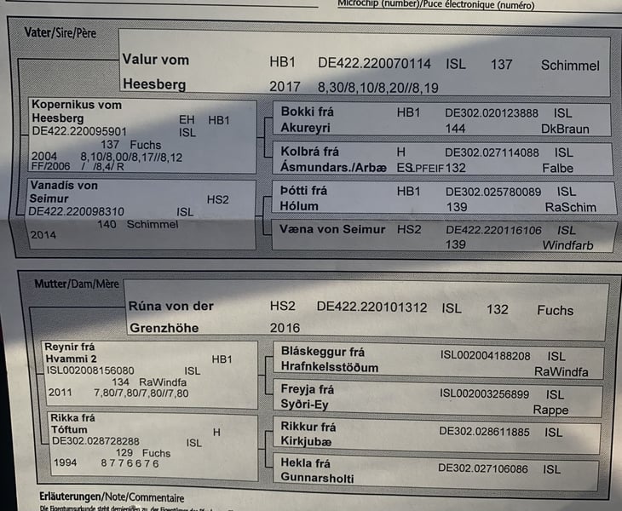
Task: Select the sire name Valur vom Heesberg
Action: pyautogui.click(x=156, y=72)
